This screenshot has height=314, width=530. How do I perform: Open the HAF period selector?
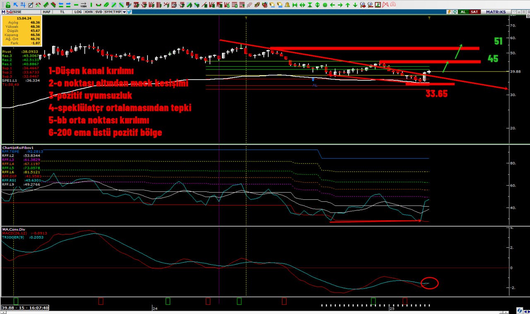tap(46, 12)
